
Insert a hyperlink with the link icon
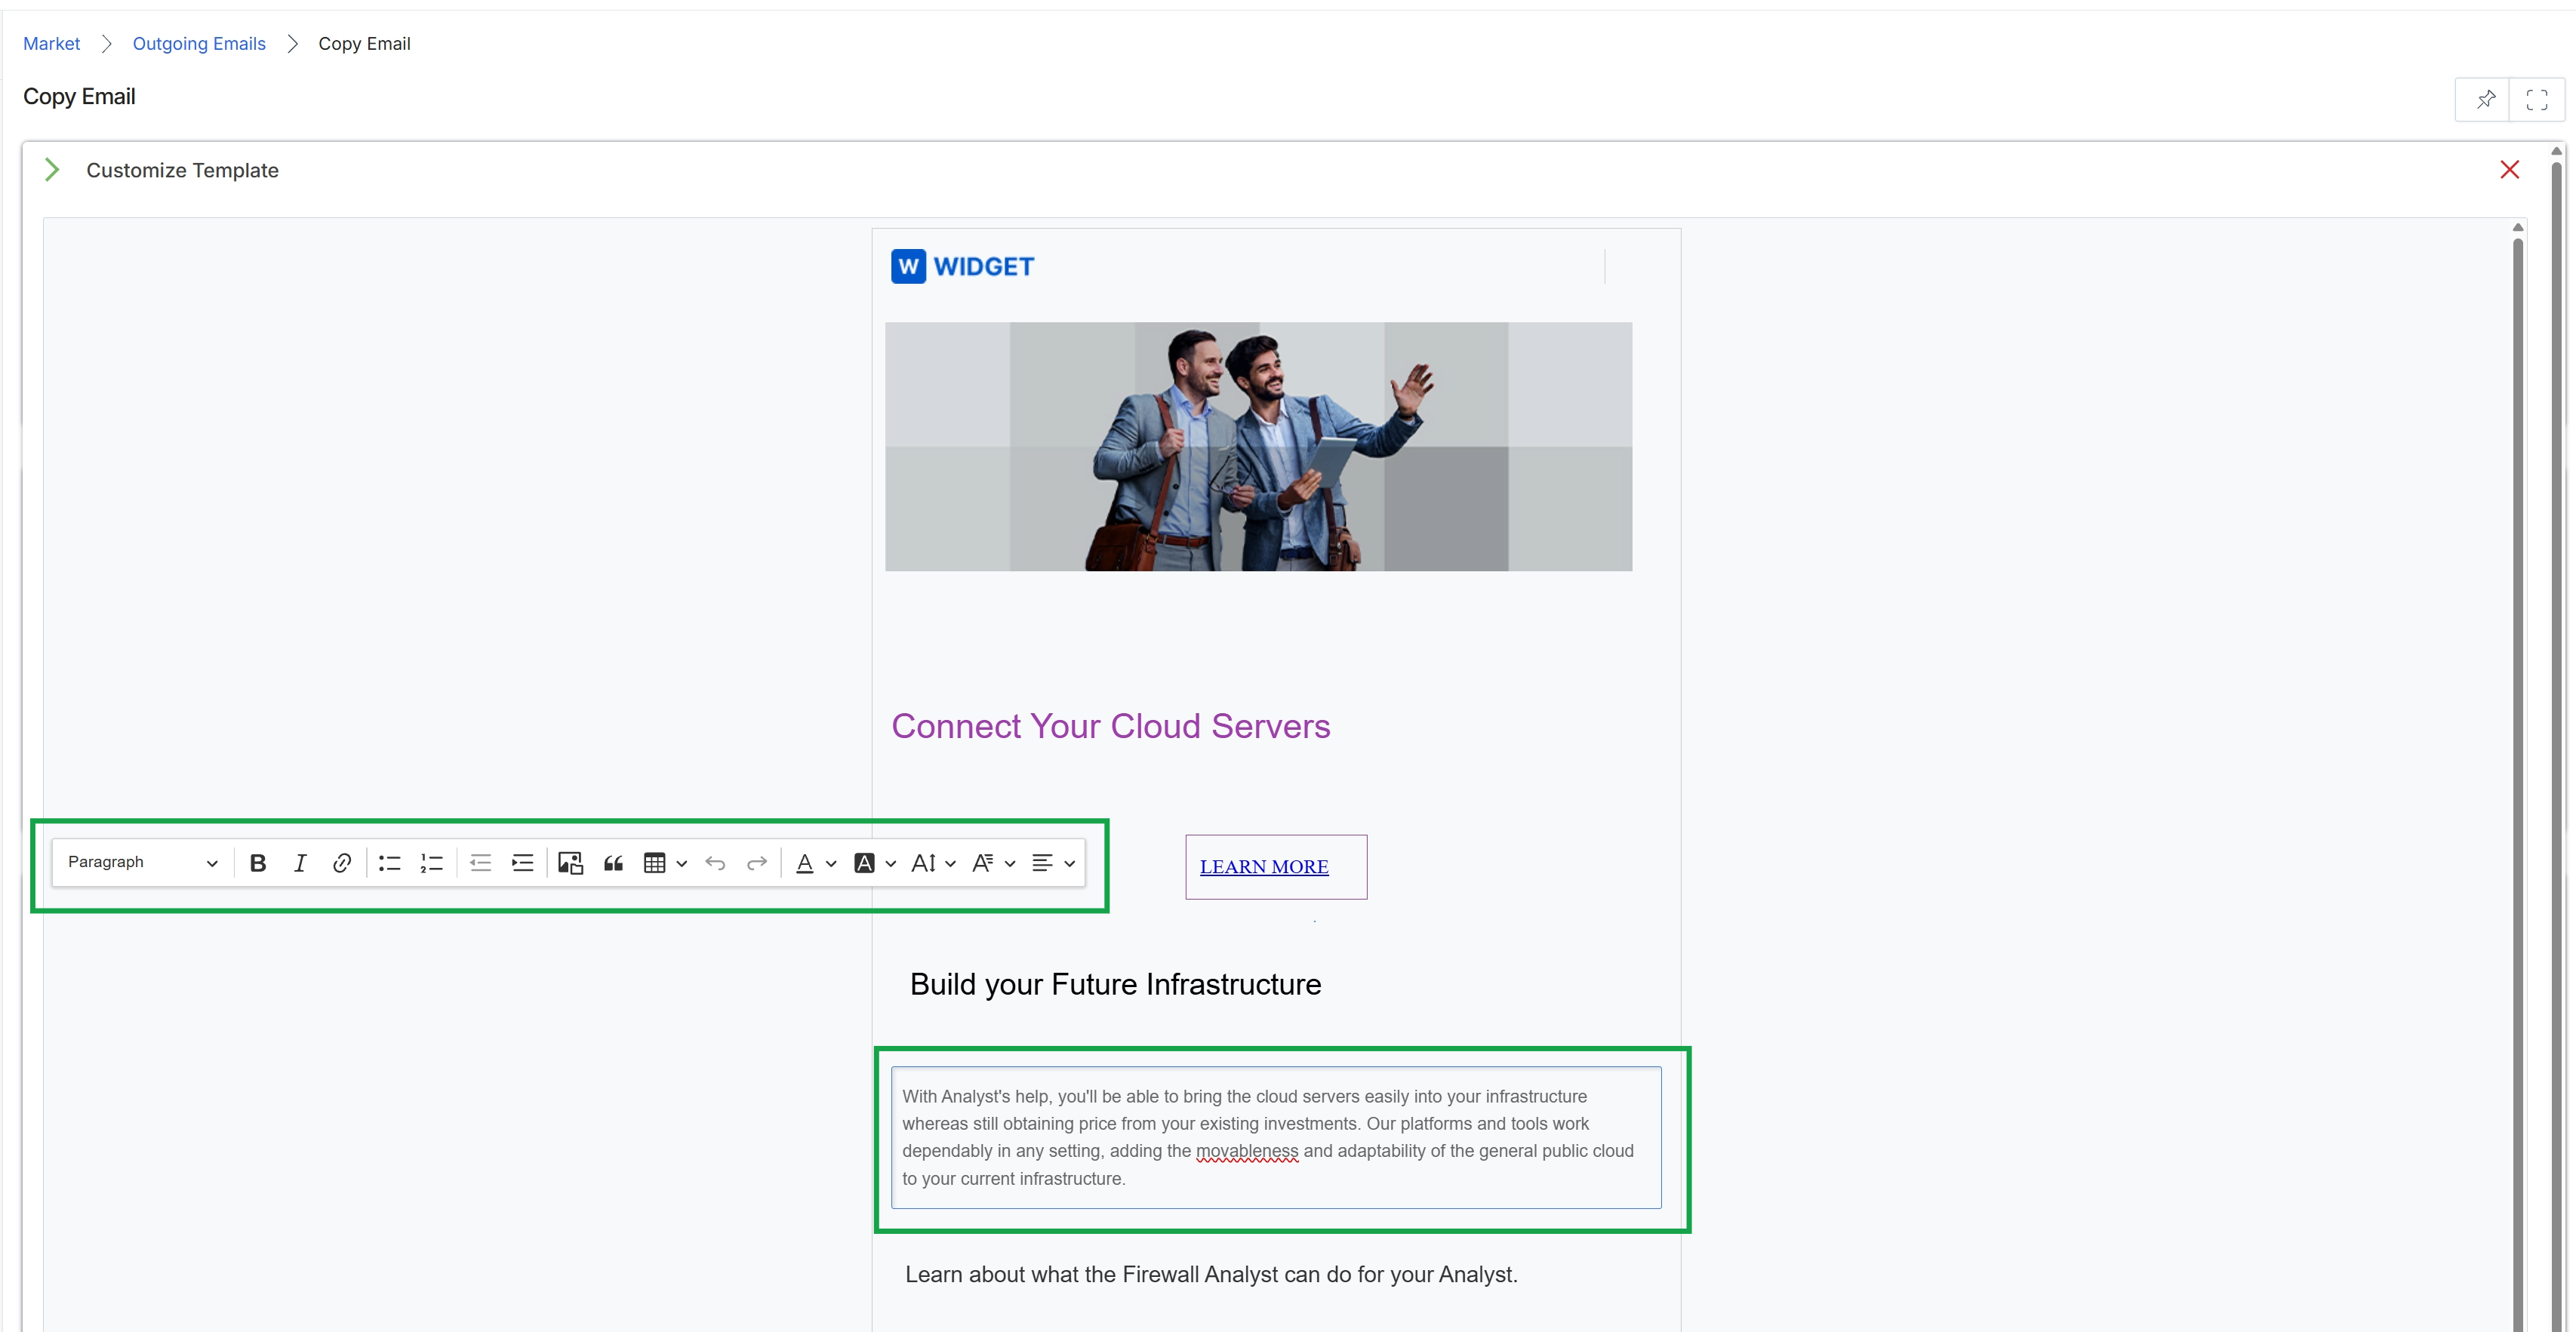click(342, 863)
